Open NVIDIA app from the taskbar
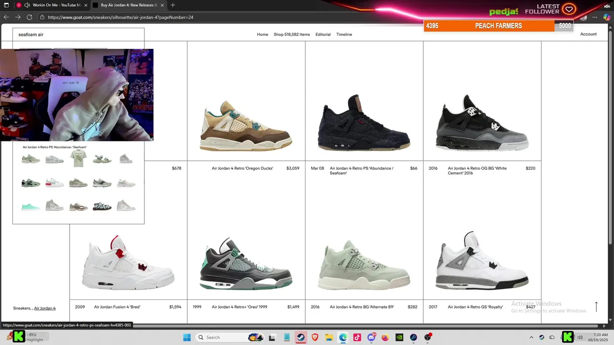614x345 pixels. coord(399,337)
